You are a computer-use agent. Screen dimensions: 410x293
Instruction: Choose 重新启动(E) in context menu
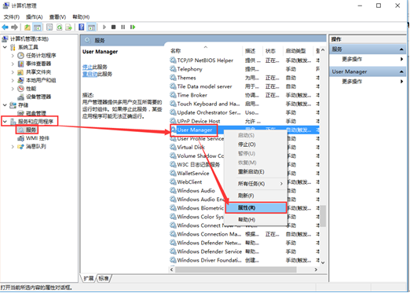[257, 172]
